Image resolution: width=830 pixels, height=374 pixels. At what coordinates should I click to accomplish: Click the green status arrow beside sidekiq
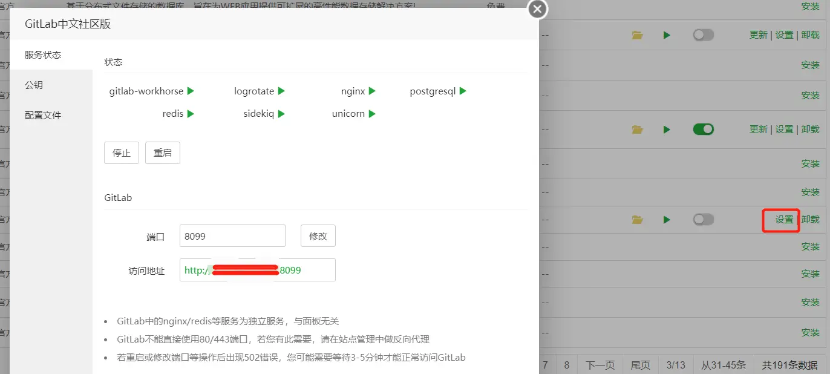(x=281, y=114)
